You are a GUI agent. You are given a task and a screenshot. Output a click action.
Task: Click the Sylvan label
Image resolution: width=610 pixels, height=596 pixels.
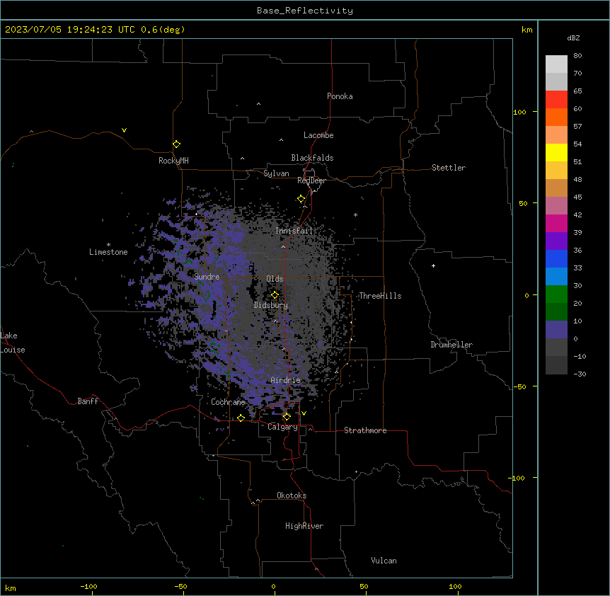click(x=276, y=173)
